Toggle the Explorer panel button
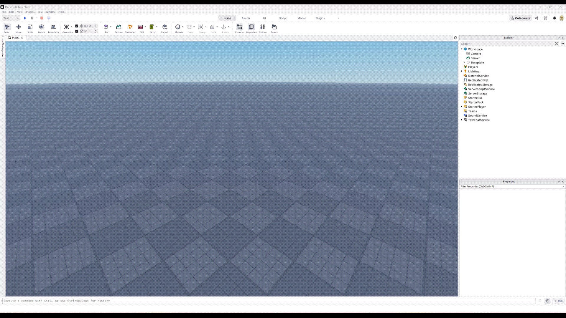The image size is (566, 318). pos(239,28)
